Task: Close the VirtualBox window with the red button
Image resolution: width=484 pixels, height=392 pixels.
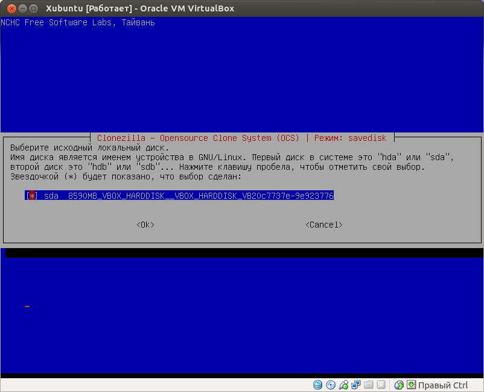Action: pyautogui.click(x=11, y=8)
